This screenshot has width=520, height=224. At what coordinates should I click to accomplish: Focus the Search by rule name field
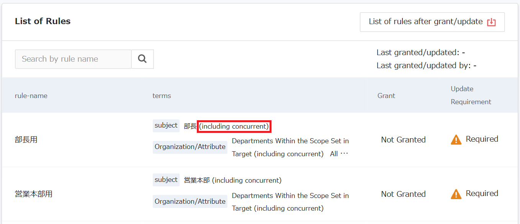(73, 59)
